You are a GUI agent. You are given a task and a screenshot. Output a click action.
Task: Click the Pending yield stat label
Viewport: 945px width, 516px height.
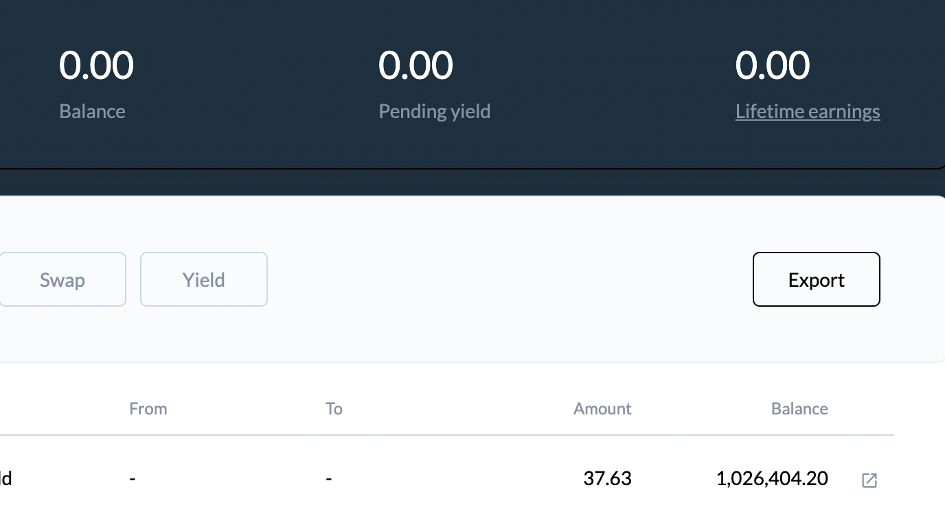pos(434,110)
